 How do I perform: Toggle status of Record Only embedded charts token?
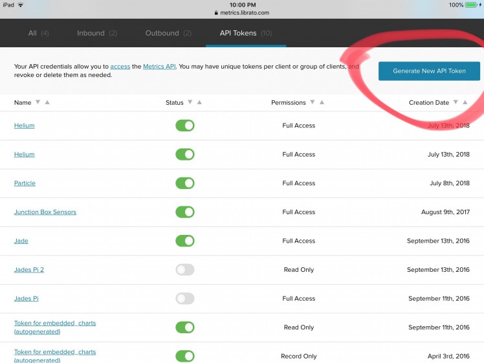(185, 356)
